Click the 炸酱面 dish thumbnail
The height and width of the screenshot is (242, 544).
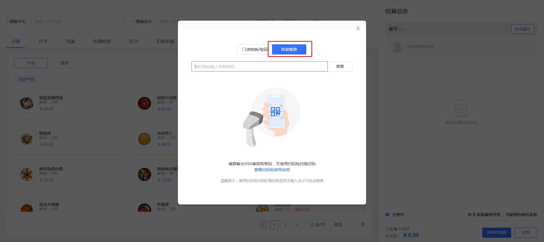144,207
